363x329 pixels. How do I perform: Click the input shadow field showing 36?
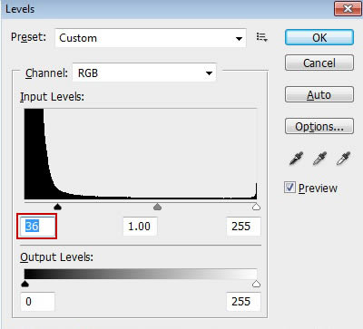point(37,226)
